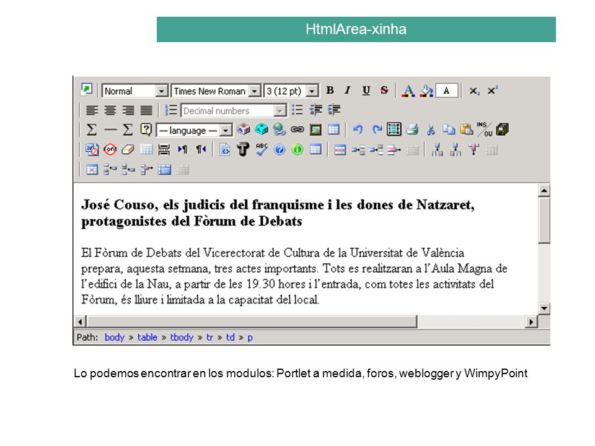Click the paragraph starting "El Fòrum de Debats"

tap(294, 276)
